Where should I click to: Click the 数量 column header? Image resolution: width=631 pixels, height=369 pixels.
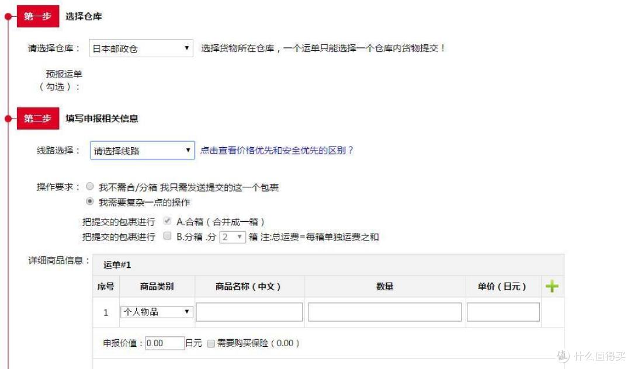pyautogui.click(x=384, y=287)
